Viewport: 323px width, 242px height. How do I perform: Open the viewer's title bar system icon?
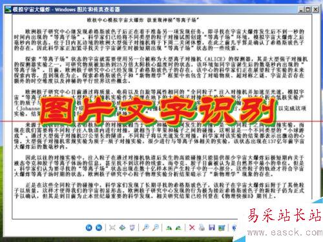pos(8,10)
